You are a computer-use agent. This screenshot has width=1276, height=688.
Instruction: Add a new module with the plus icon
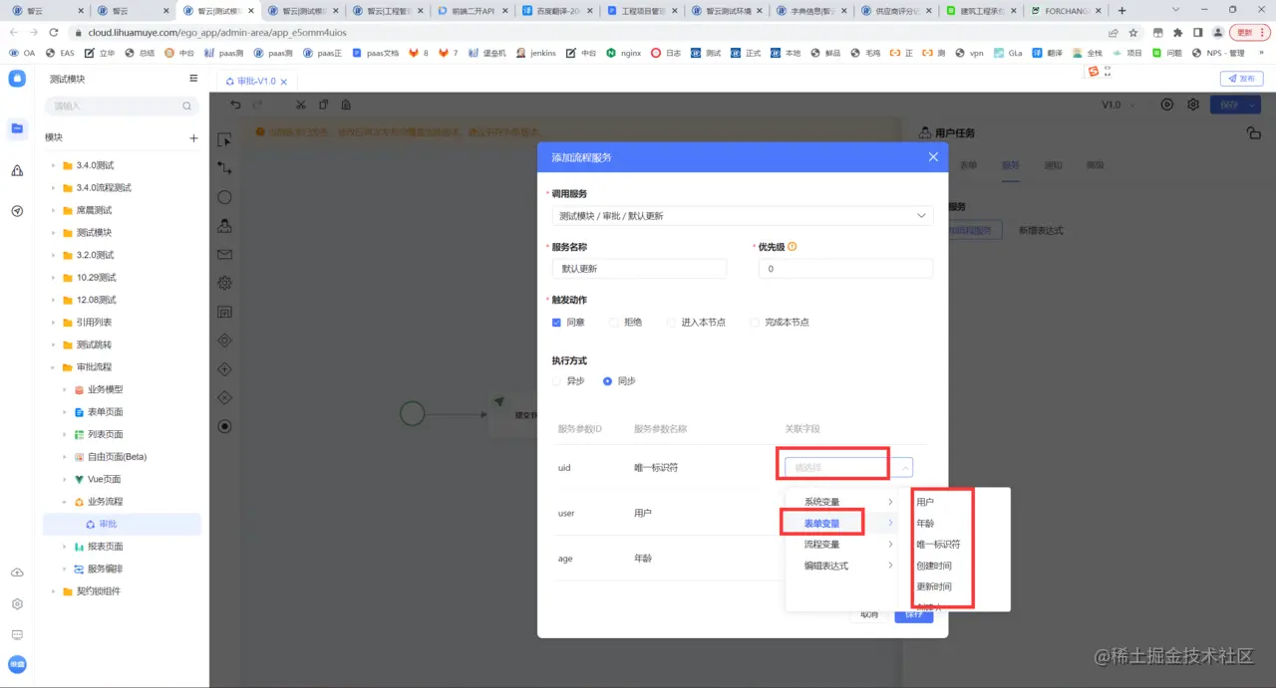click(x=193, y=138)
